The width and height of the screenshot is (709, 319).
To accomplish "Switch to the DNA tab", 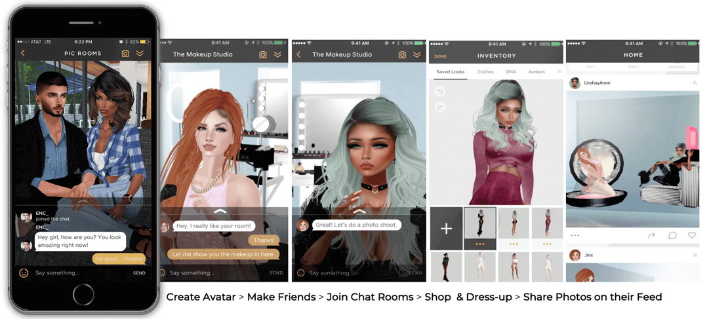I will coord(510,71).
